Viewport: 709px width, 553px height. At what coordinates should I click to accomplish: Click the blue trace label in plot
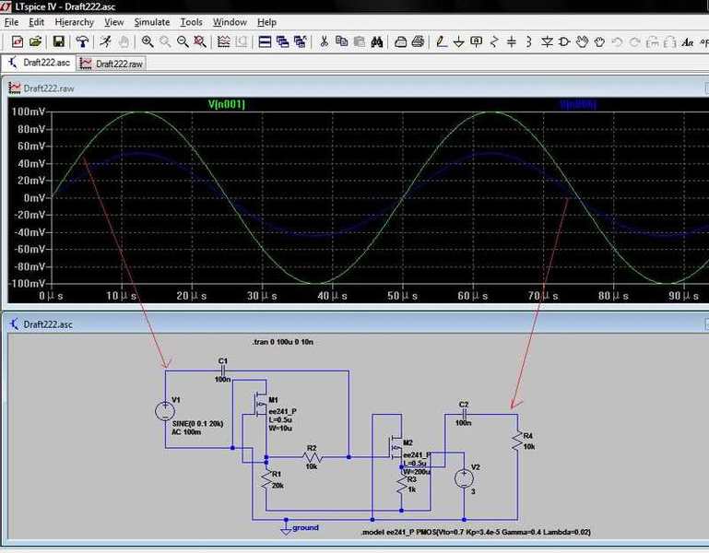click(578, 104)
